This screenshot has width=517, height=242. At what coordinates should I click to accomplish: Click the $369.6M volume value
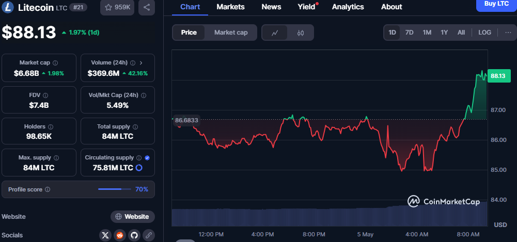tap(103, 73)
